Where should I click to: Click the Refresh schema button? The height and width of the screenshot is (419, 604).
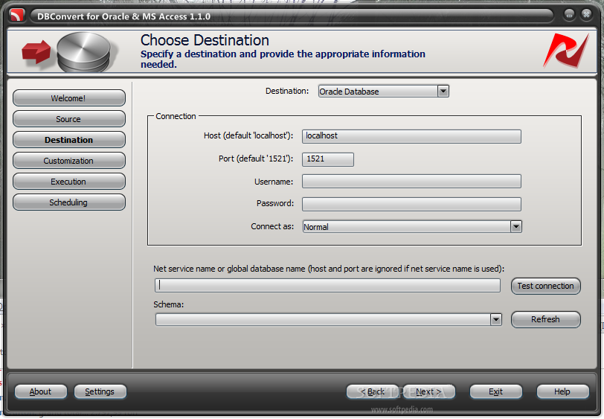[x=545, y=319]
